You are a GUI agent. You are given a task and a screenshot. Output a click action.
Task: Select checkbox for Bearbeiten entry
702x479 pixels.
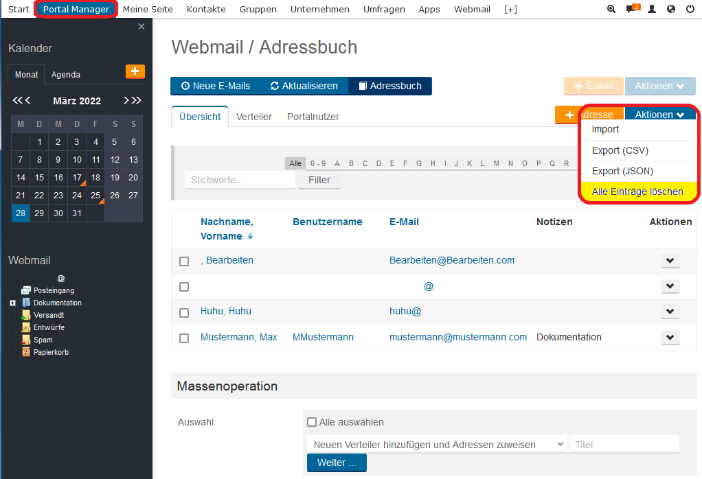coord(184,261)
